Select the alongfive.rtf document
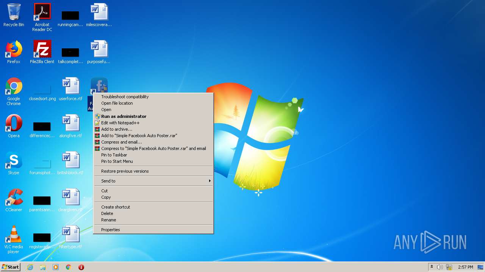This screenshot has width=485, height=272. [70, 126]
